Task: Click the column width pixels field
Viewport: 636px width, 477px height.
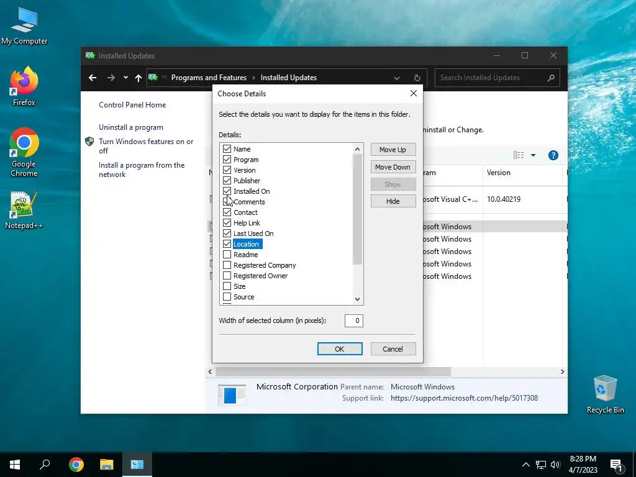Action: click(x=353, y=320)
